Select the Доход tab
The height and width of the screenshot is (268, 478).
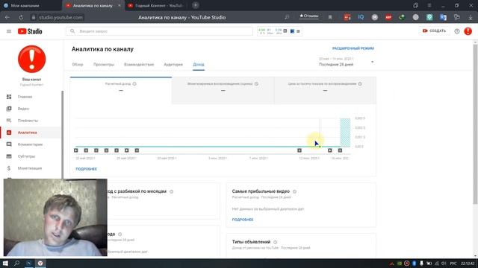coord(199,65)
